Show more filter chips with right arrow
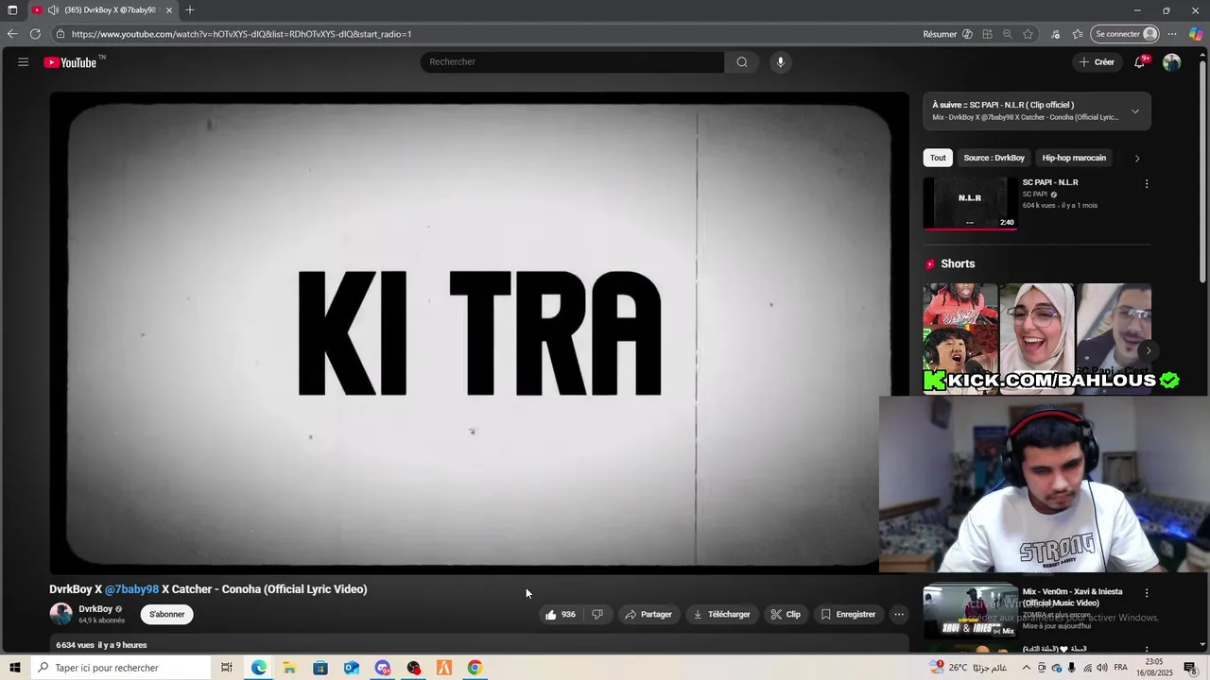The image size is (1210, 680). click(1137, 158)
